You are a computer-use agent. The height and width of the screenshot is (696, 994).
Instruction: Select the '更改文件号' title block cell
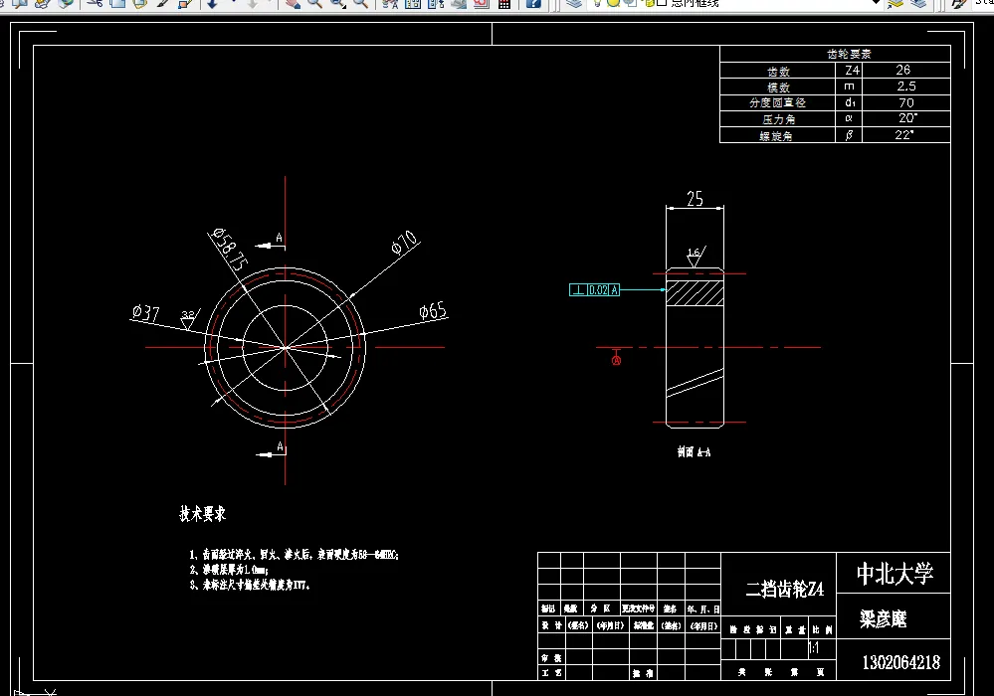tap(639, 609)
